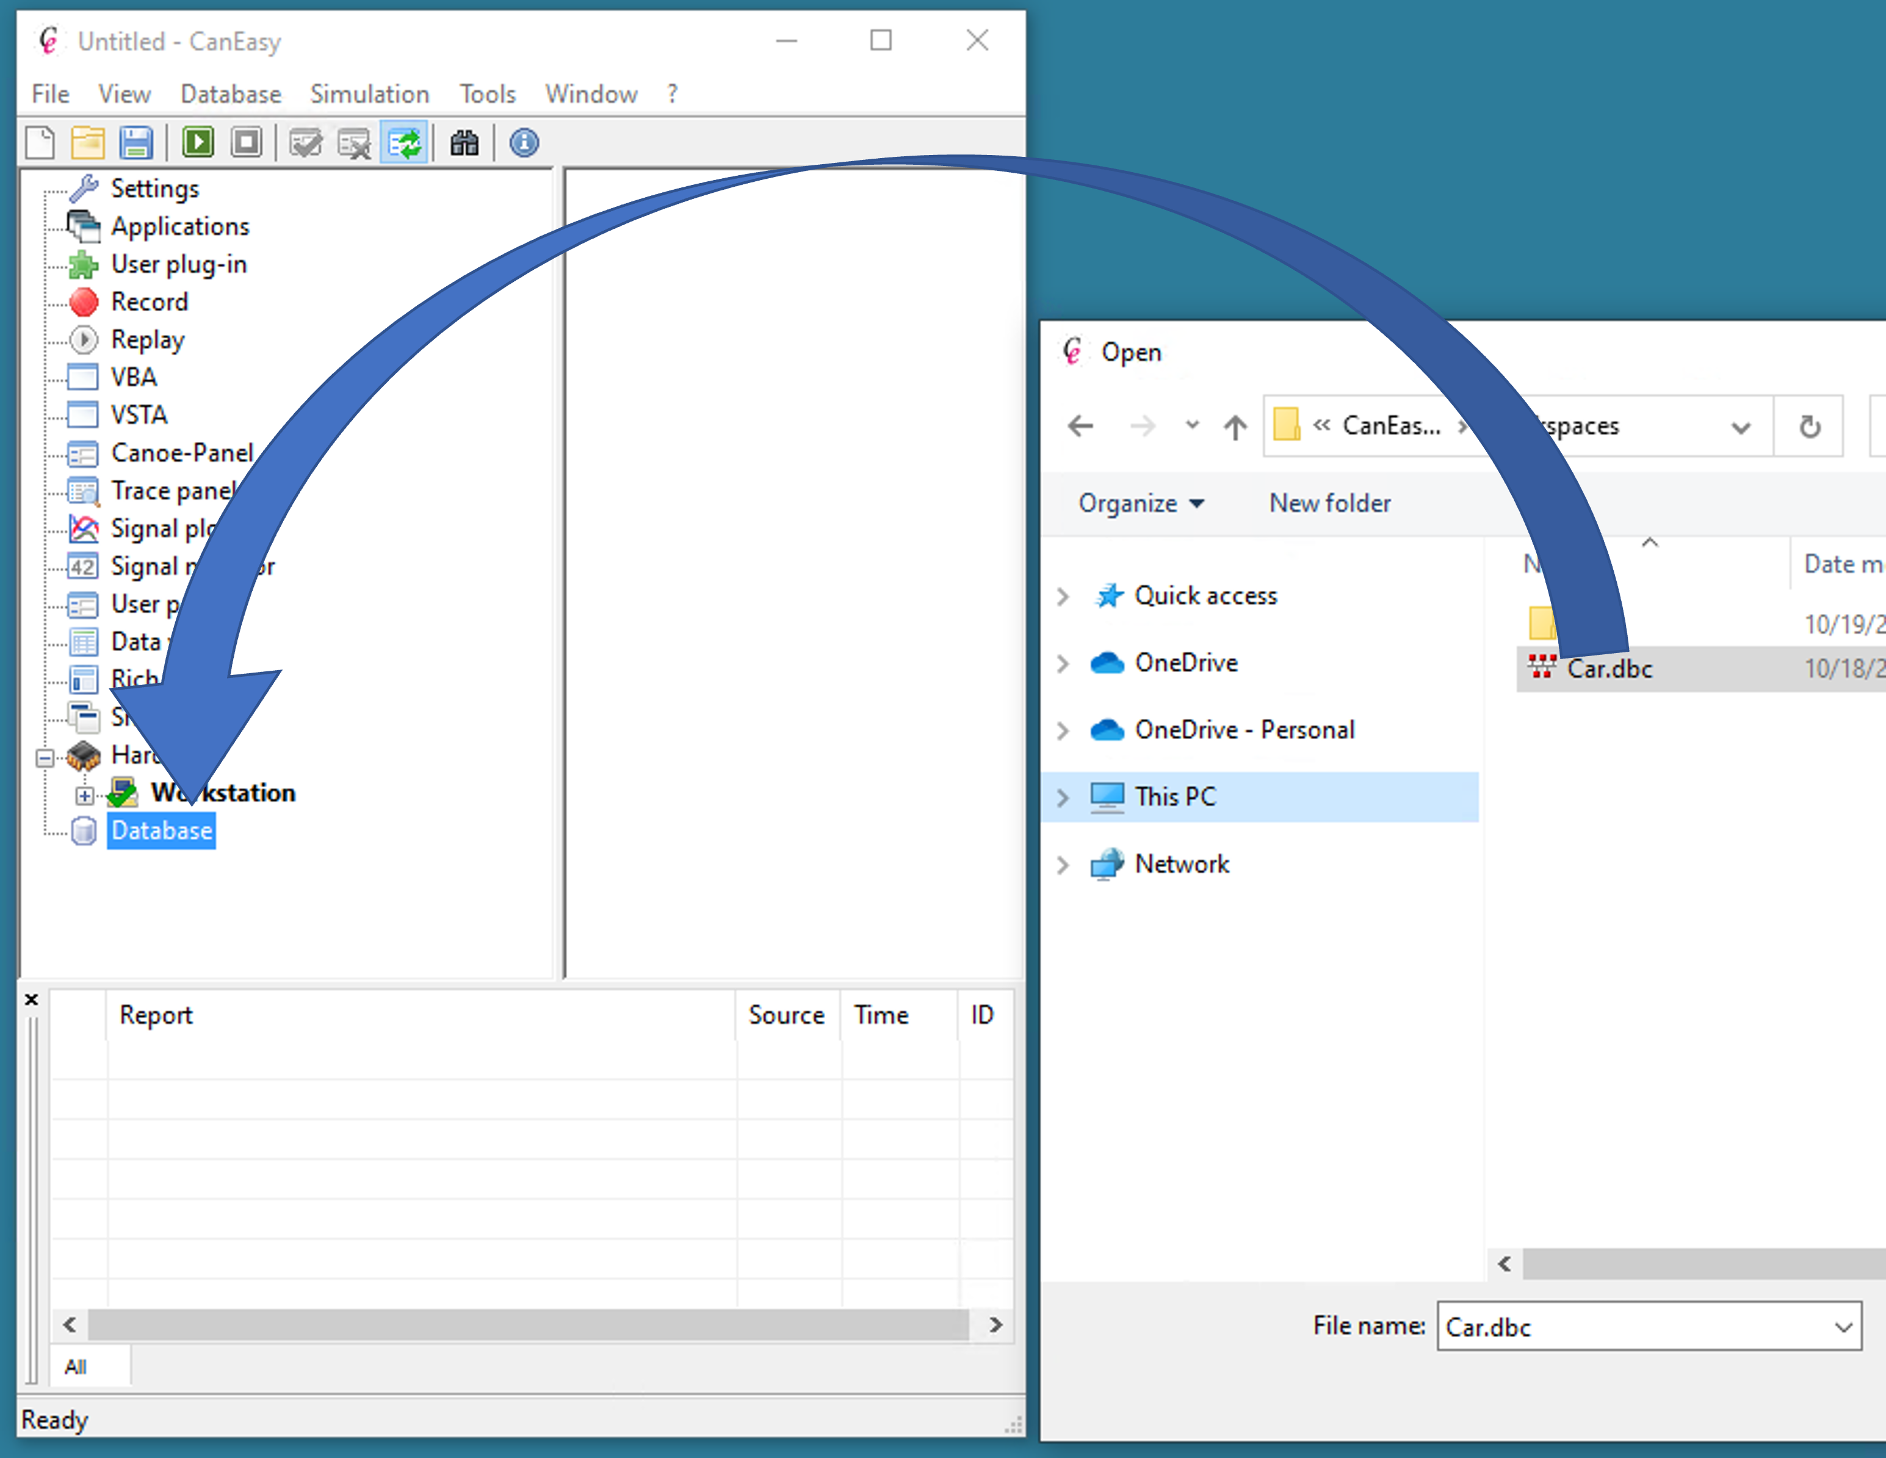
Task: Click the forward arrow in Open dialog
Action: [1143, 425]
